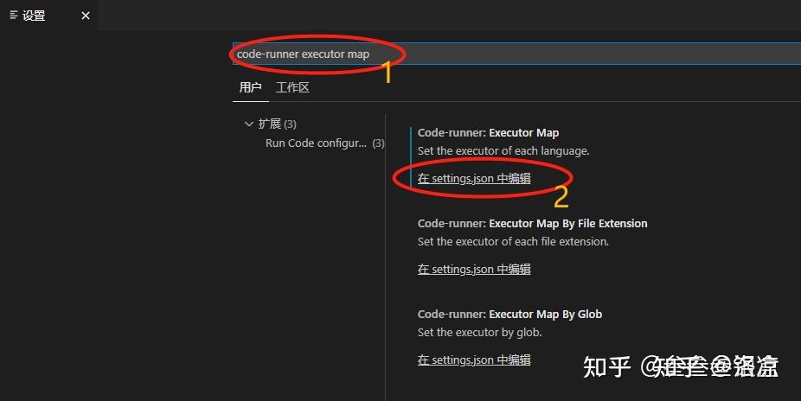This screenshot has height=401, width=801.
Task: Open settings.json link under Executor Map
Action: (474, 179)
